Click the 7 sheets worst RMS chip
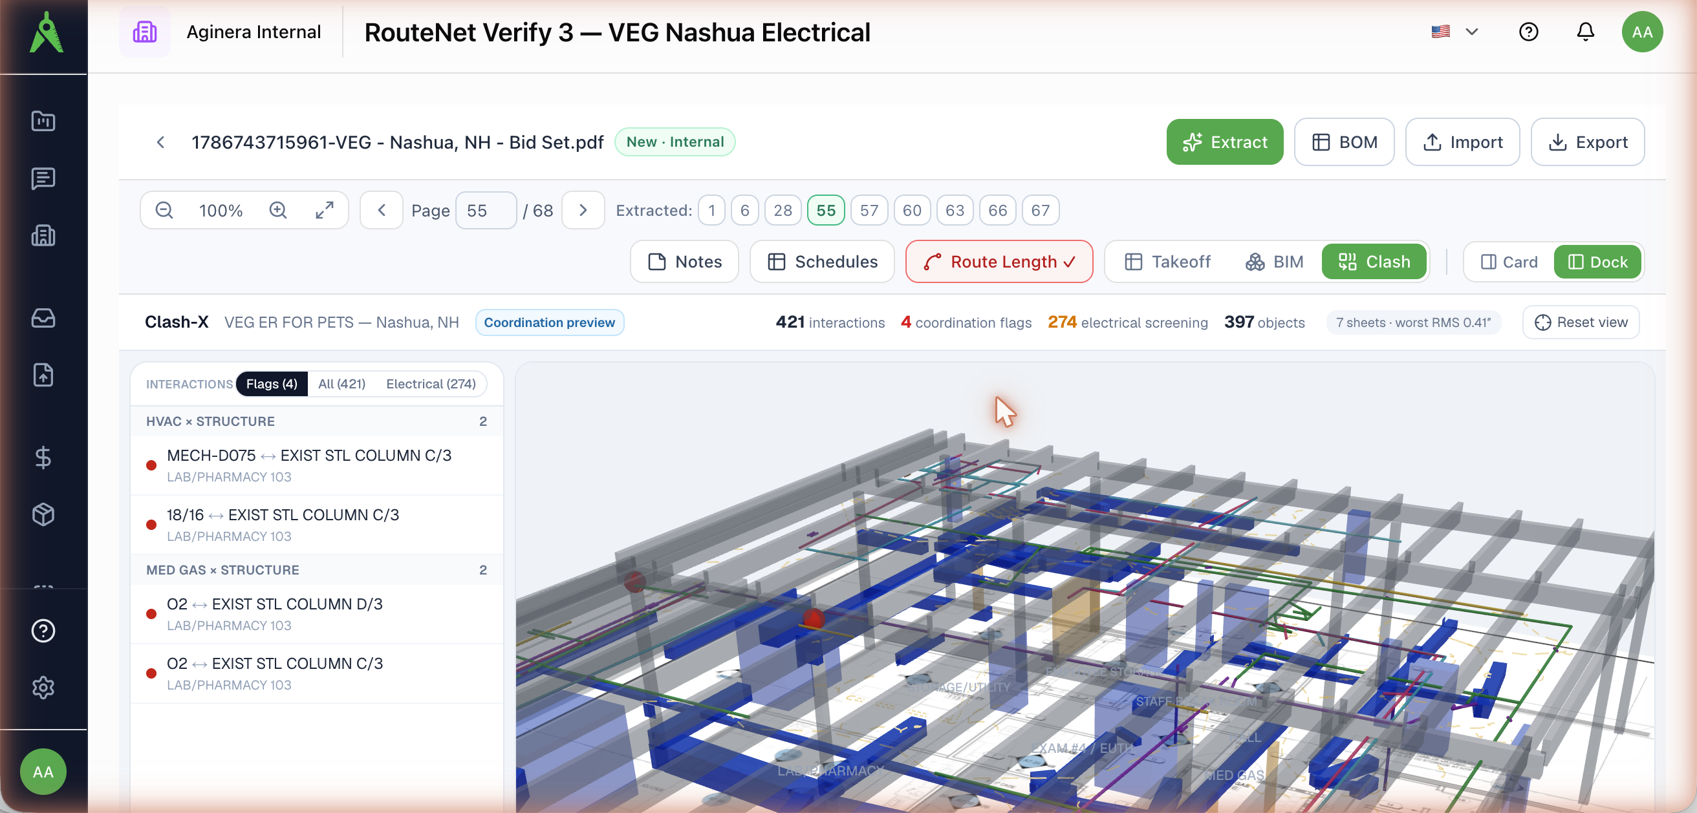The image size is (1697, 813). pos(1413,322)
